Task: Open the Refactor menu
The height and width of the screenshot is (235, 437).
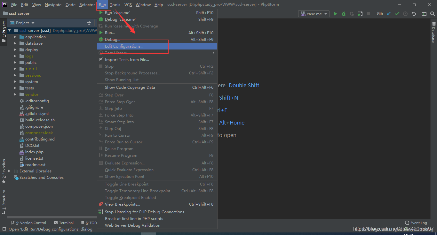Action: point(87,4)
